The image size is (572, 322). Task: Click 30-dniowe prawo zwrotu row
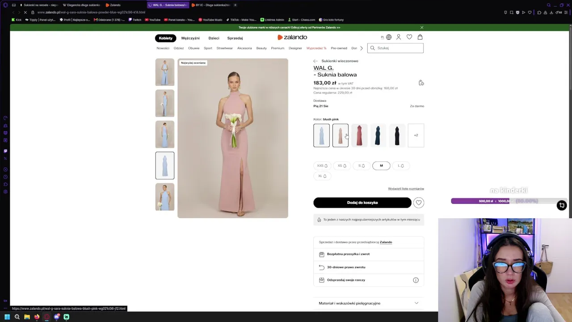pos(369,267)
